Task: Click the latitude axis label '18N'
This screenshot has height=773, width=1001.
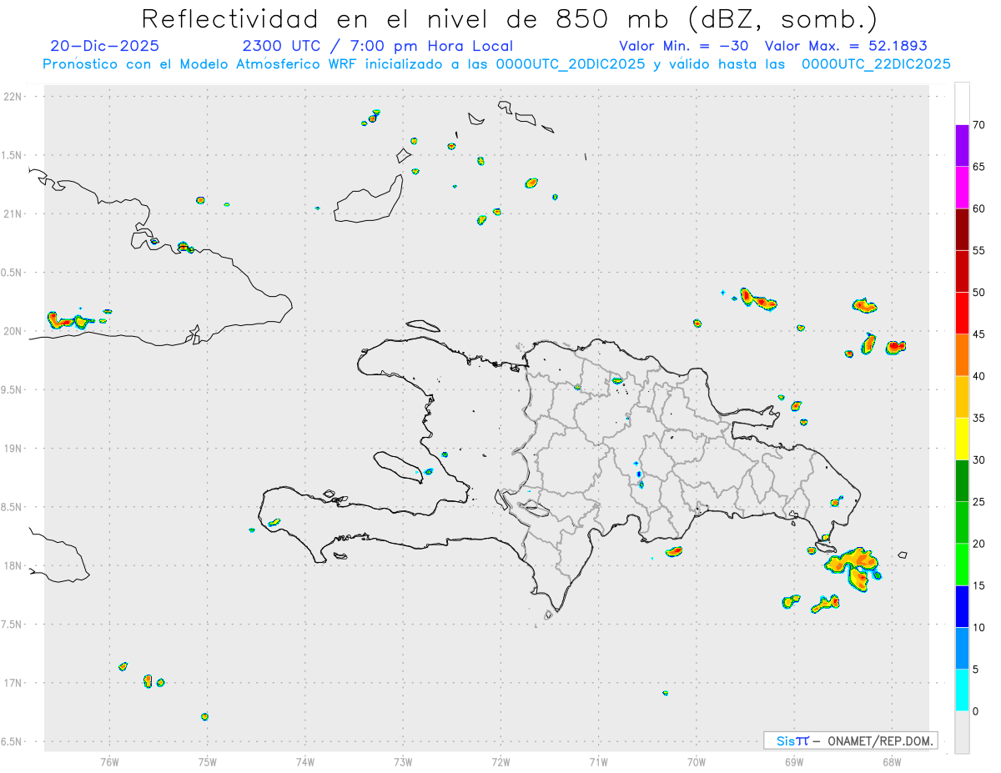Action: [14, 565]
